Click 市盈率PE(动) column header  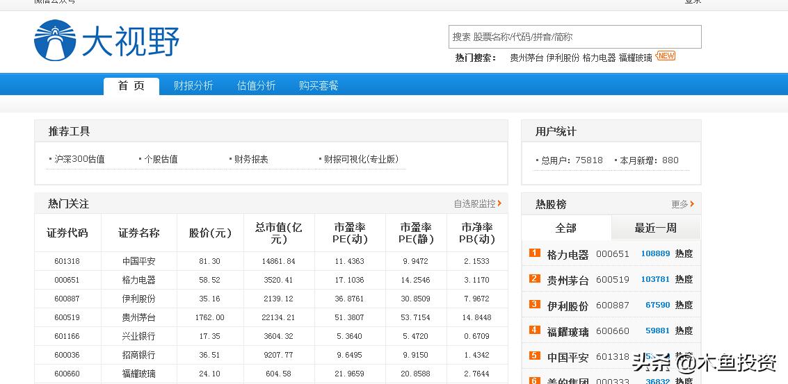tap(350, 233)
